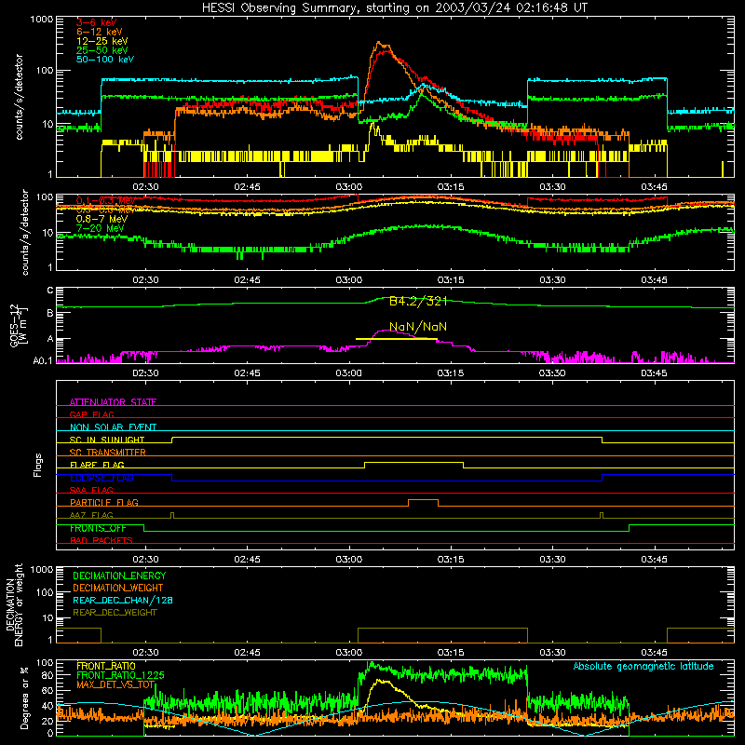Select the 3-6 keV legend label
Image resolution: width=745 pixels, height=745 pixels.
pyautogui.click(x=97, y=22)
